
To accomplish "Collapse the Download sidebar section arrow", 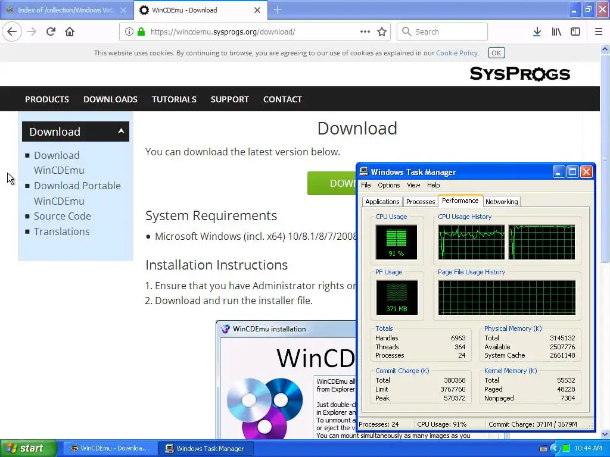I will tap(121, 131).
